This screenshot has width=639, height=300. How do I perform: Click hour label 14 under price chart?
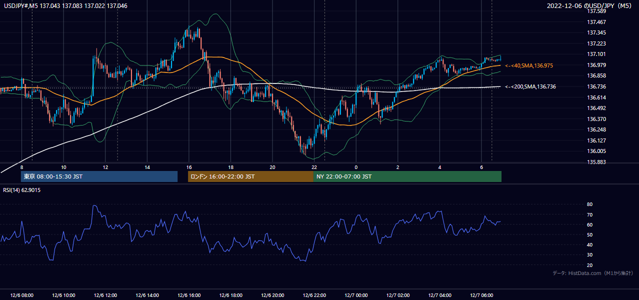pyautogui.click(x=147, y=167)
